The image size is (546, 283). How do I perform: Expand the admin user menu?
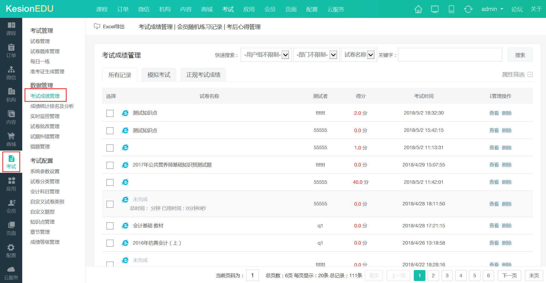point(492,9)
